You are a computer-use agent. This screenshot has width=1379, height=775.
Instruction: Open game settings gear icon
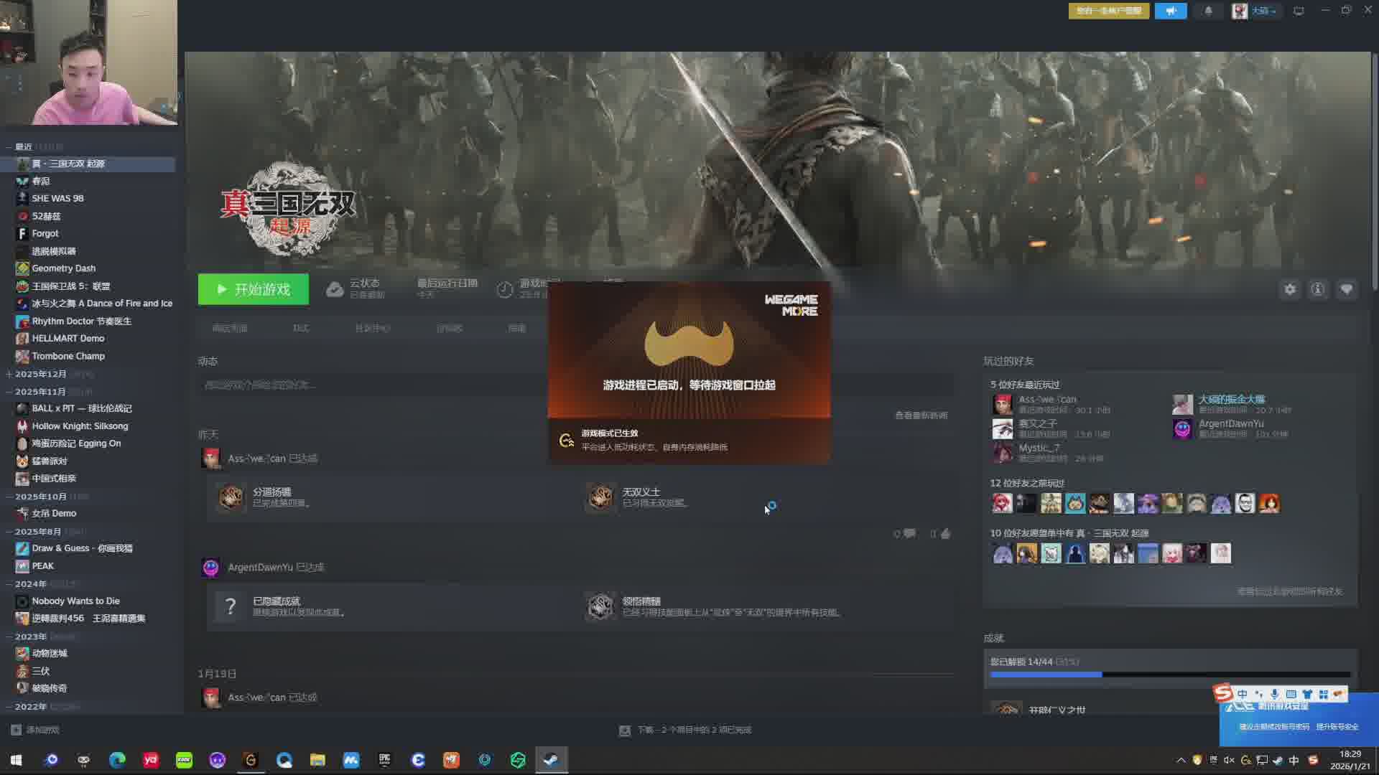[1290, 289]
